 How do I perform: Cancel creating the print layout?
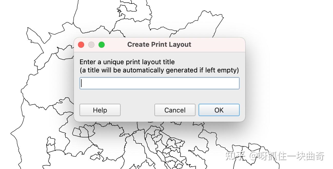175,110
